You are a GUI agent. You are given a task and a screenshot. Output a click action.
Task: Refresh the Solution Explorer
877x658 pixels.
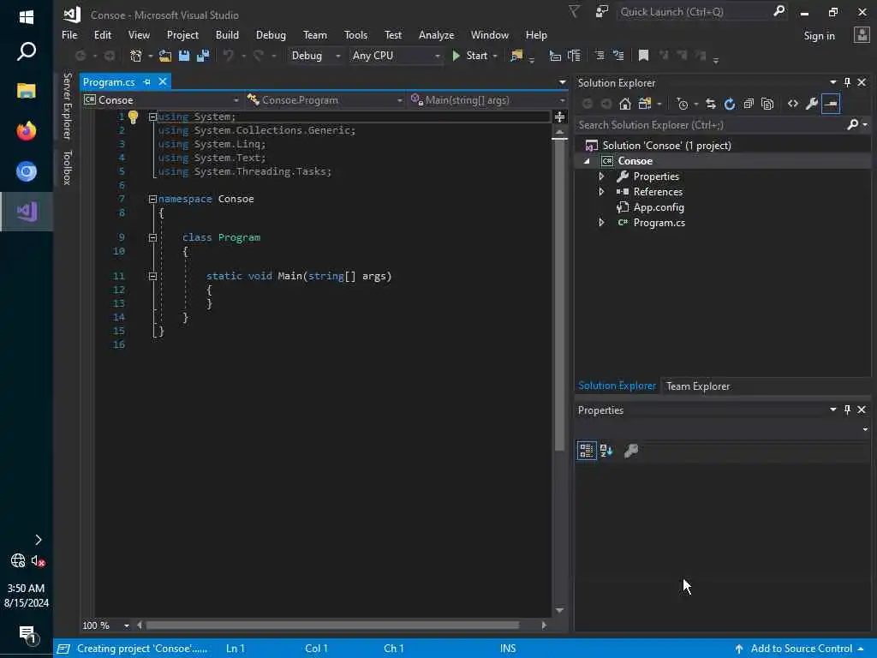(x=730, y=104)
